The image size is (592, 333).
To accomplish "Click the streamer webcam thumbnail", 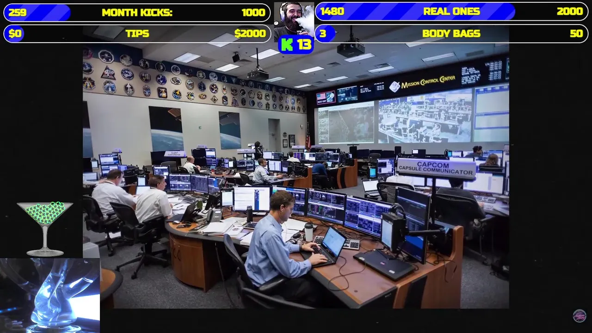I will pos(294,19).
